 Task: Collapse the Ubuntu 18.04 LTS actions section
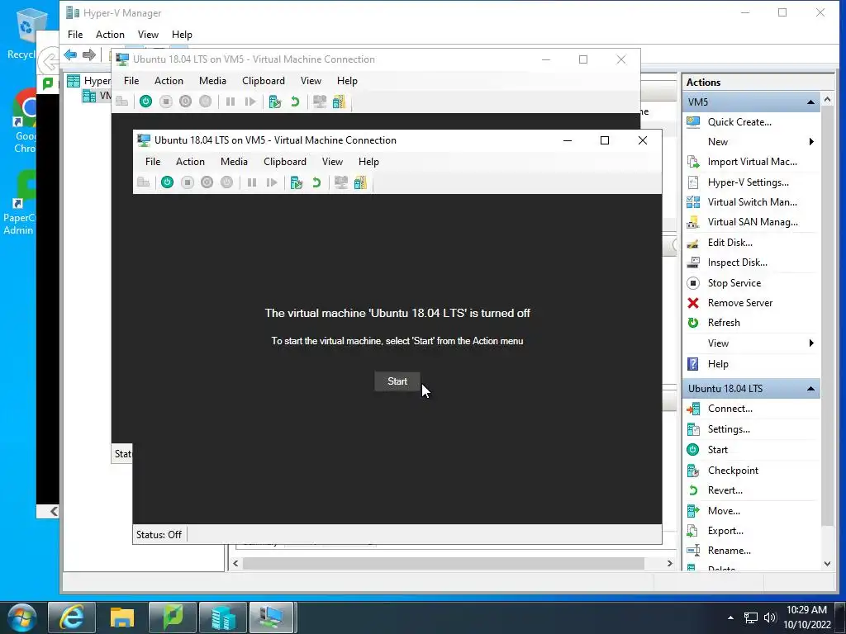coord(810,389)
